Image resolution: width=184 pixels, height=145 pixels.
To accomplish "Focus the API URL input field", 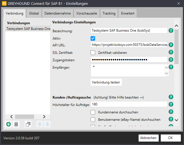I will pos(129,45).
